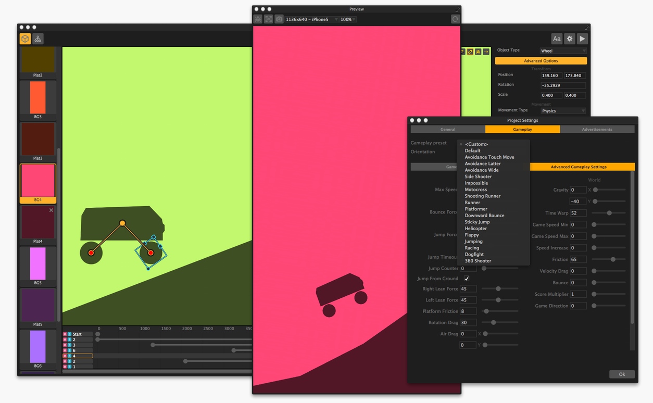Switch to the Advertisements tab
Screen dimensions: 653x403
(597, 129)
